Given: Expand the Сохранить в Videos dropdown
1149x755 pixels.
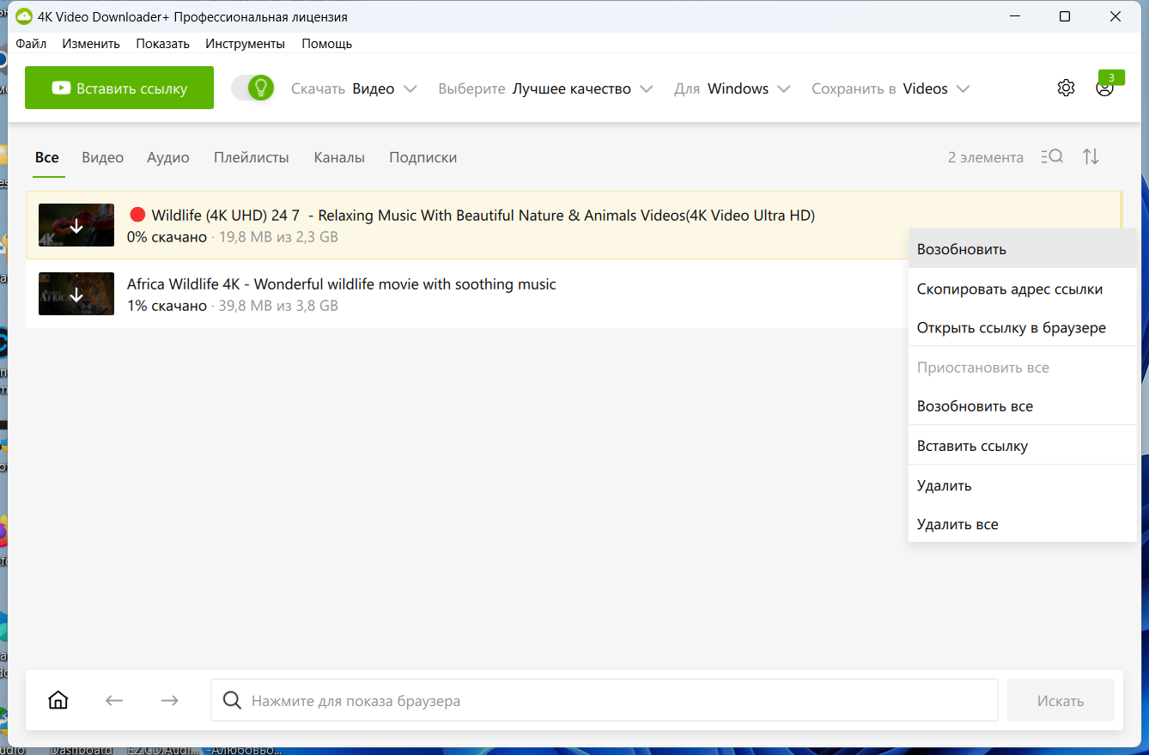Looking at the screenshot, I should tap(891, 88).
